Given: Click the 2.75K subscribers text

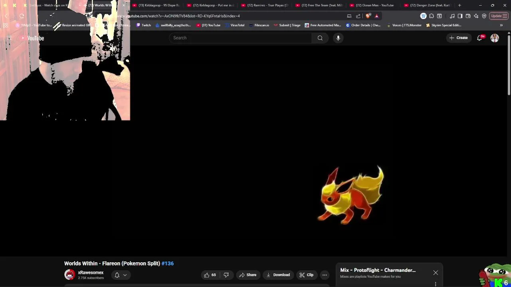Looking at the screenshot, I should click(91, 278).
